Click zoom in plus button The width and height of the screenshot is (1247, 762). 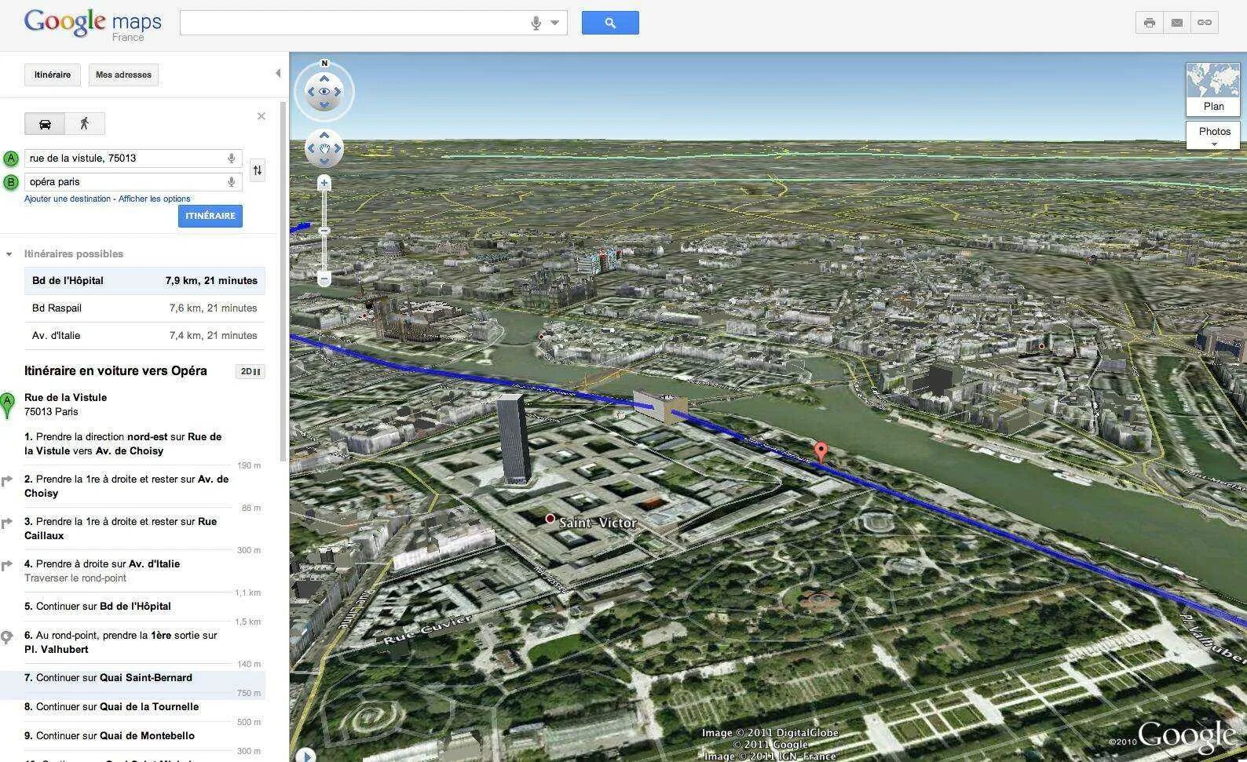[x=324, y=183]
